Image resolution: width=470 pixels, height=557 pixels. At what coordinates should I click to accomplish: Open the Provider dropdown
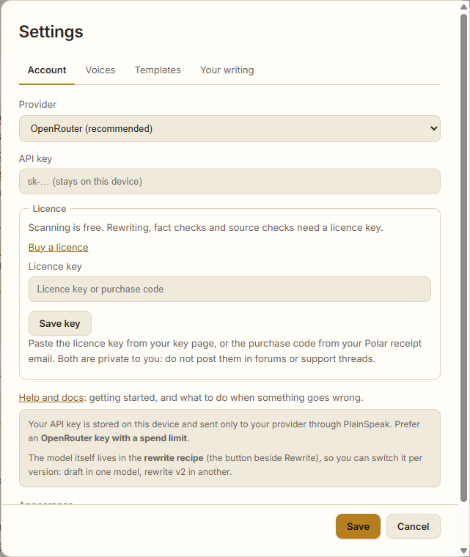tap(230, 128)
